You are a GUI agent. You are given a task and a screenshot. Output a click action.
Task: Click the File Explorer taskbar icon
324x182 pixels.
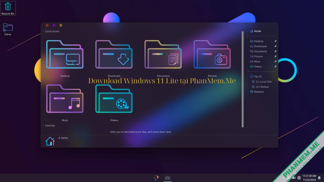point(167,178)
